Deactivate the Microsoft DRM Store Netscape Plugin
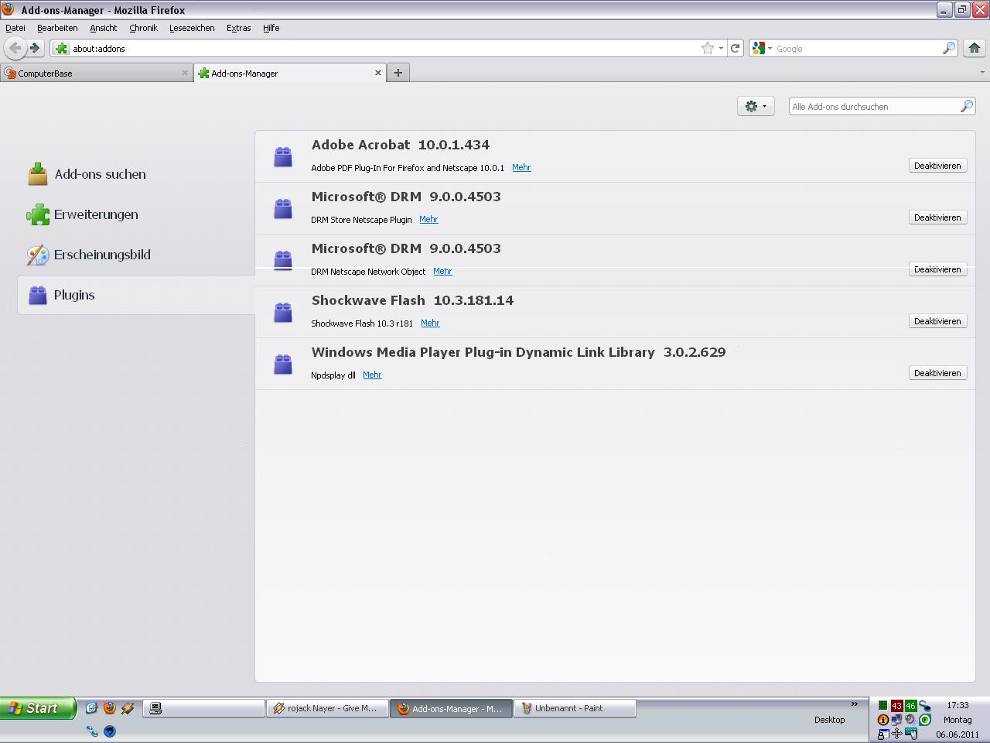Viewport: 990px width, 743px height. click(937, 217)
